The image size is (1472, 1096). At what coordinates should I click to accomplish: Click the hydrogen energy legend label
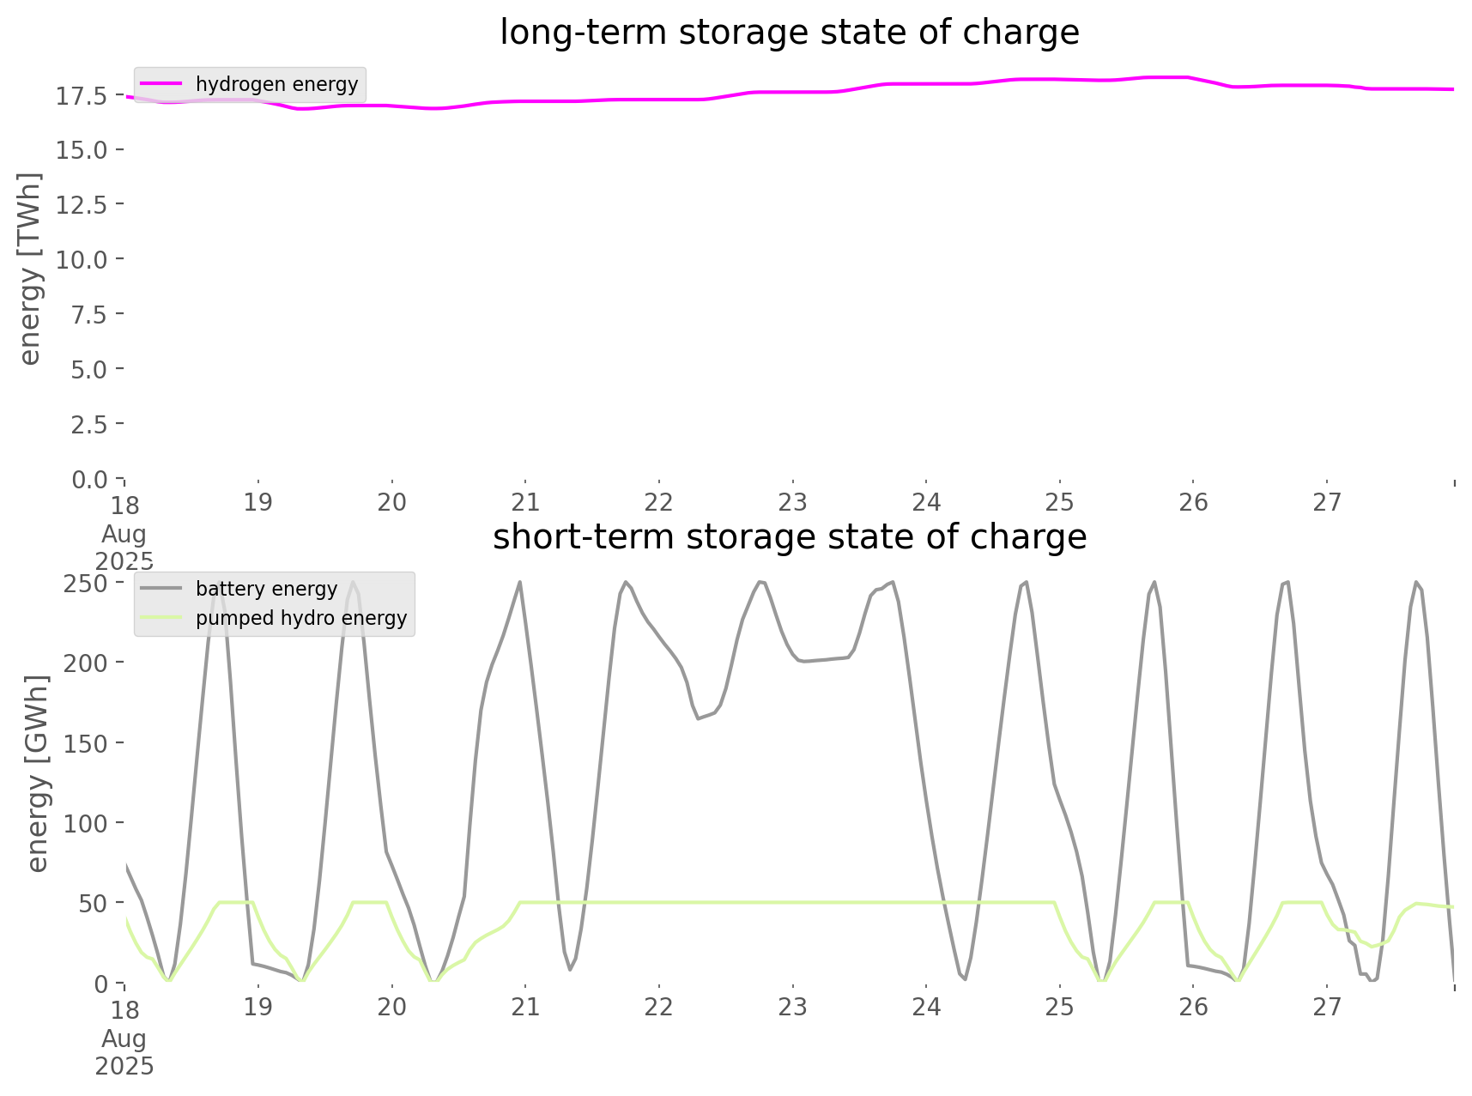click(276, 84)
